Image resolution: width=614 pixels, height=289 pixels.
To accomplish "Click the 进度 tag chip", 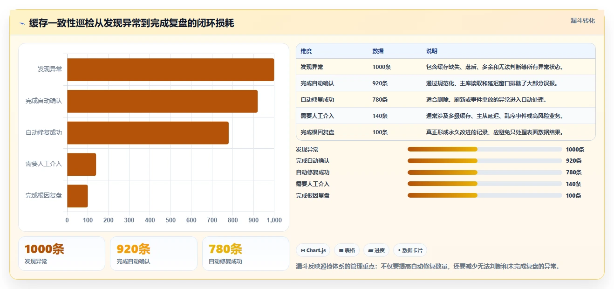I will [376, 250].
